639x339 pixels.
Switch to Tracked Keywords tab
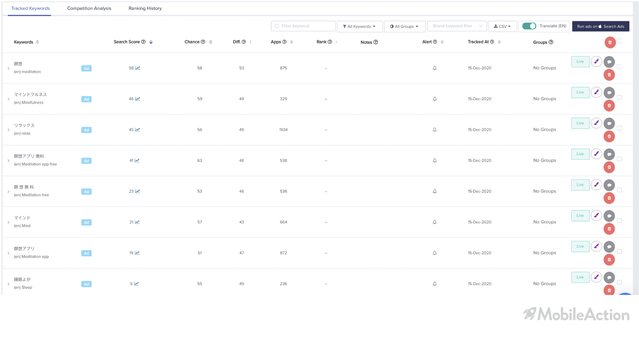tap(30, 8)
